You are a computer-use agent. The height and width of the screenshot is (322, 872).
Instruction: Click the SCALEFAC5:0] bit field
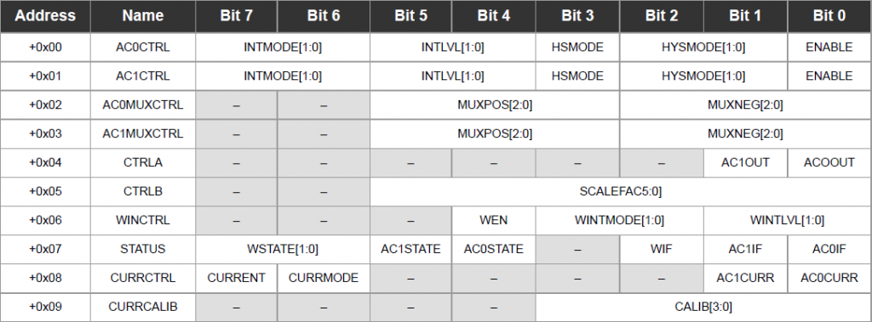point(621,191)
